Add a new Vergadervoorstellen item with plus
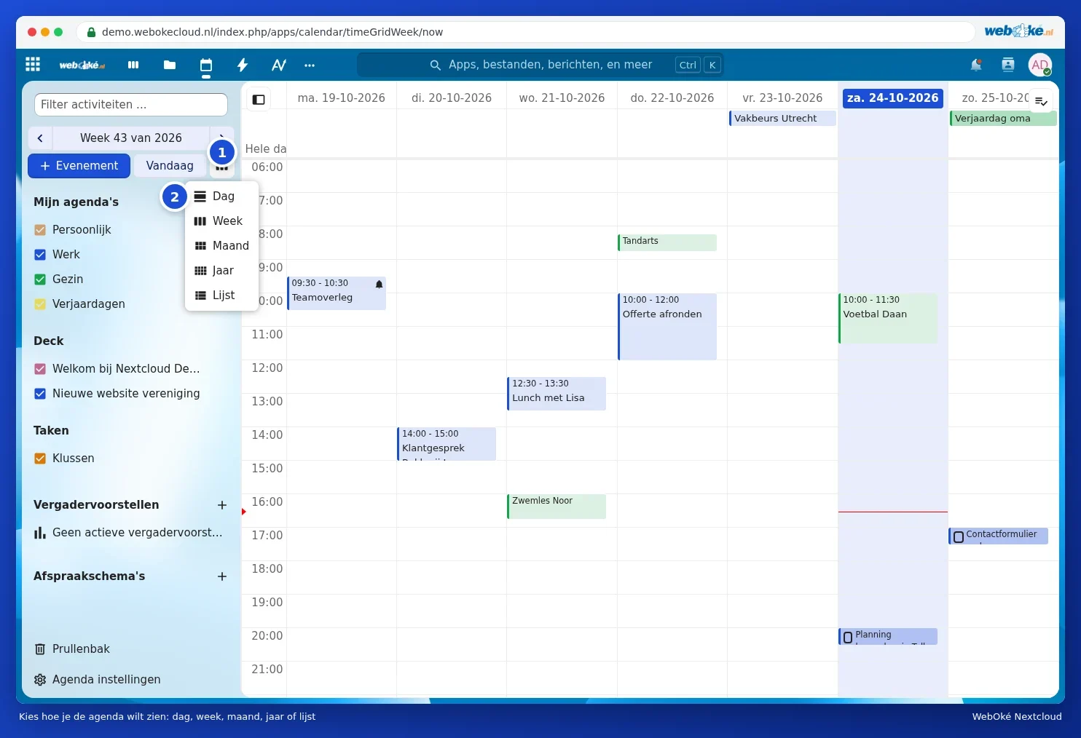This screenshot has height=738, width=1081. coord(222,505)
